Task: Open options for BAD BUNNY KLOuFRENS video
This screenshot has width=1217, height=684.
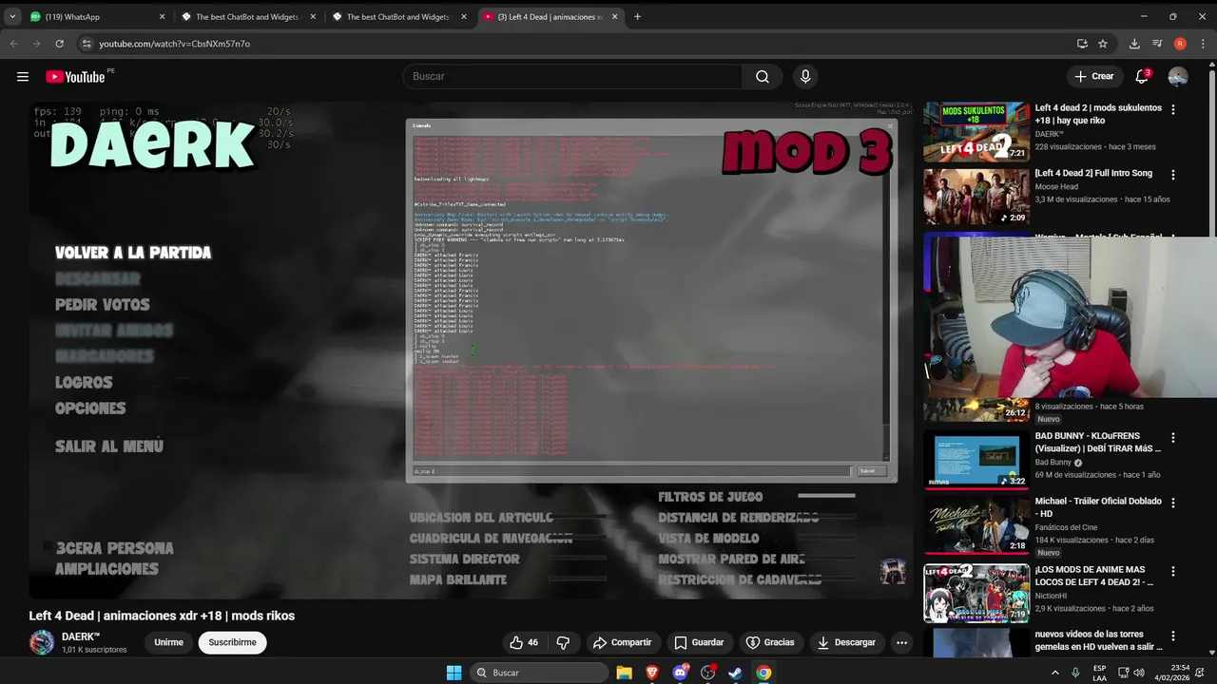Action: pyautogui.click(x=1172, y=438)
